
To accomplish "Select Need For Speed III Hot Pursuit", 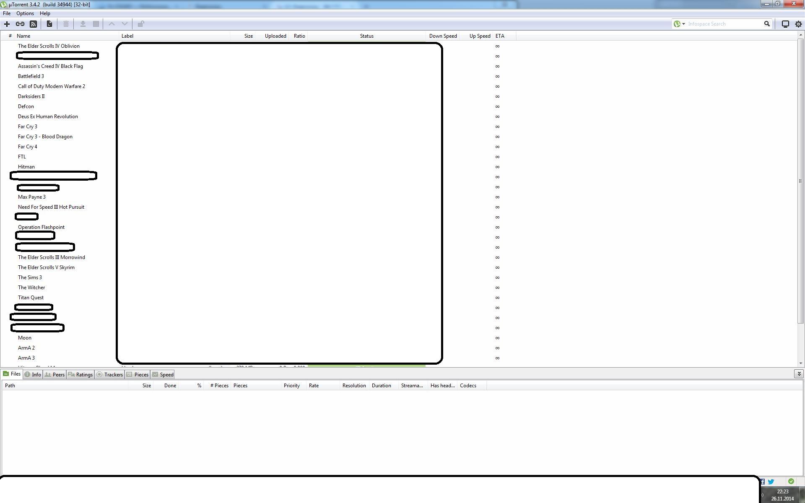I will pos(51,207).
